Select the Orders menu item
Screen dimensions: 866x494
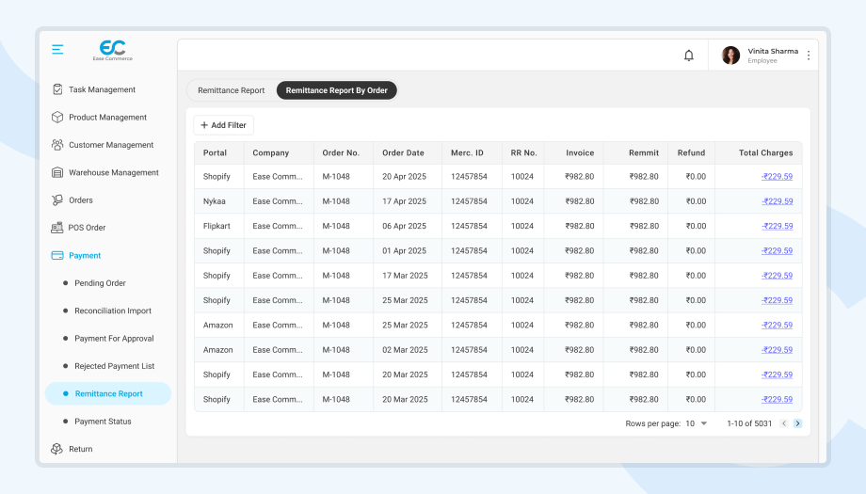point(81,199)
